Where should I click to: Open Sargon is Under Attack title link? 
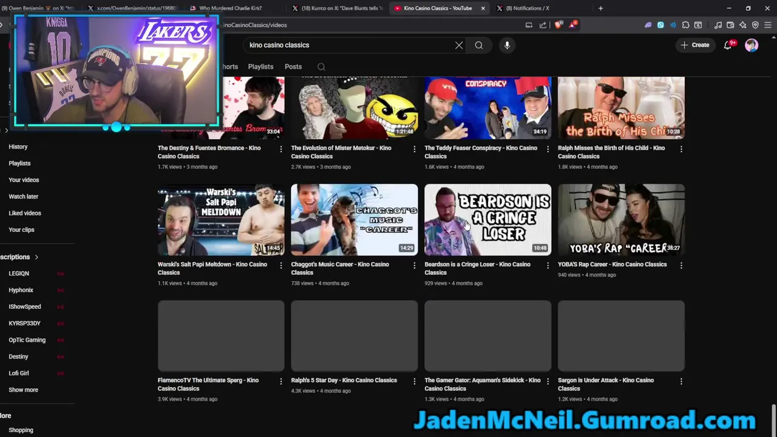606,384
